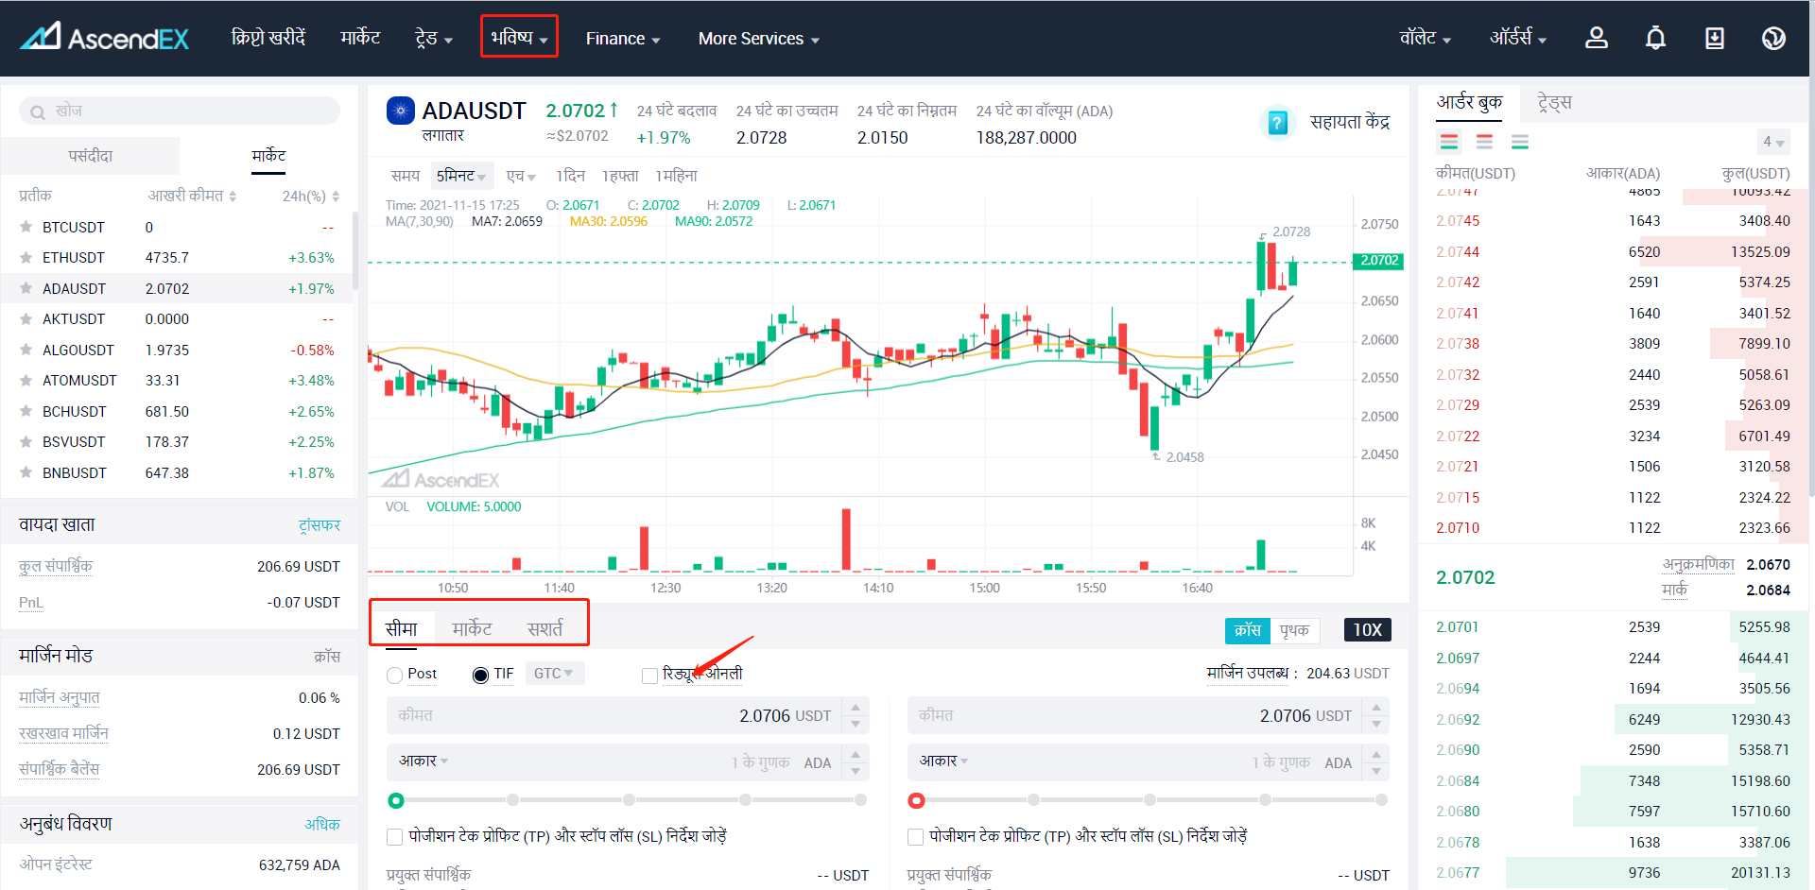Show bids-only order book view
Image resolution: width=1815 pixels, height=890 pixels.
click(1520, 142)
